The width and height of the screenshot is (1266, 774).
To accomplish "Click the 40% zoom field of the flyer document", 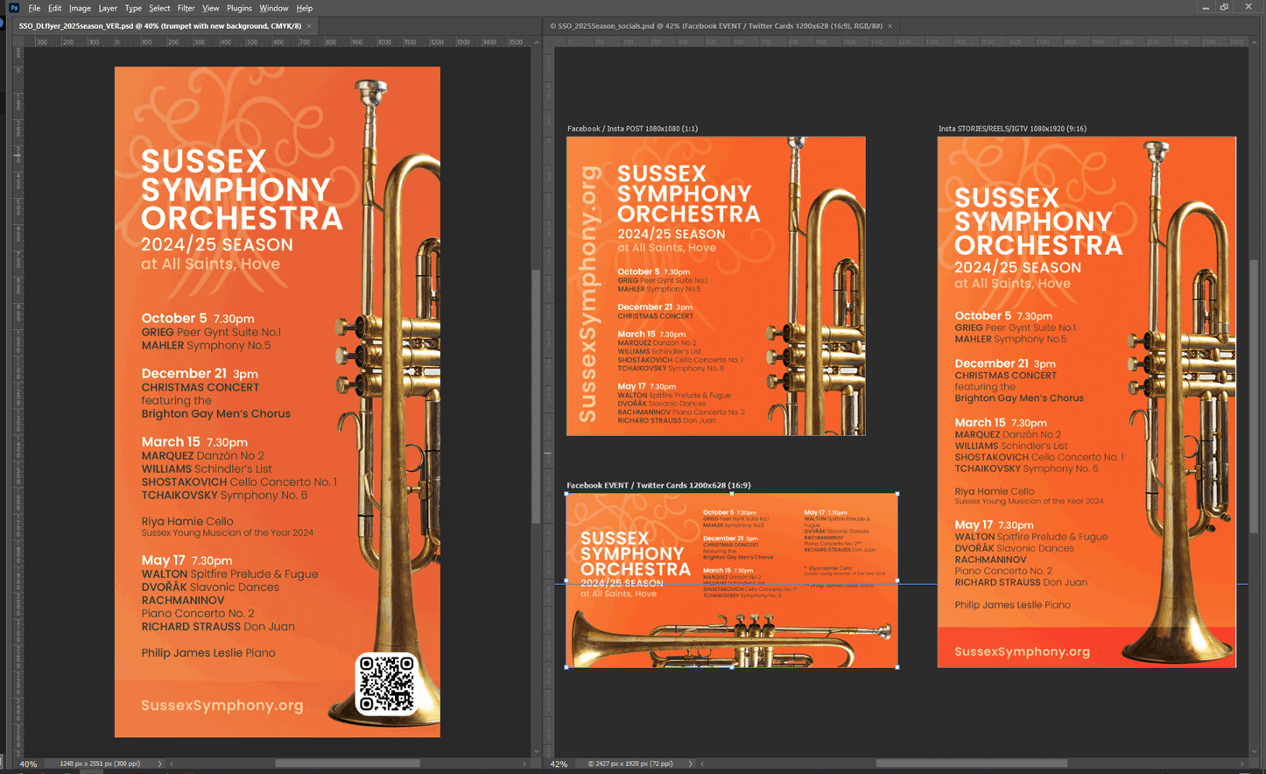I will pyautogui.click(x=29, y=763).
